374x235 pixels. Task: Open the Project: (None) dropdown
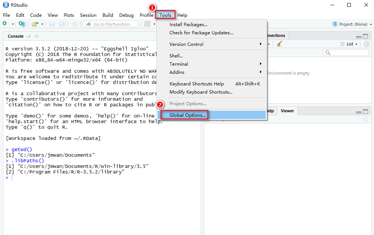coord(352,24)
